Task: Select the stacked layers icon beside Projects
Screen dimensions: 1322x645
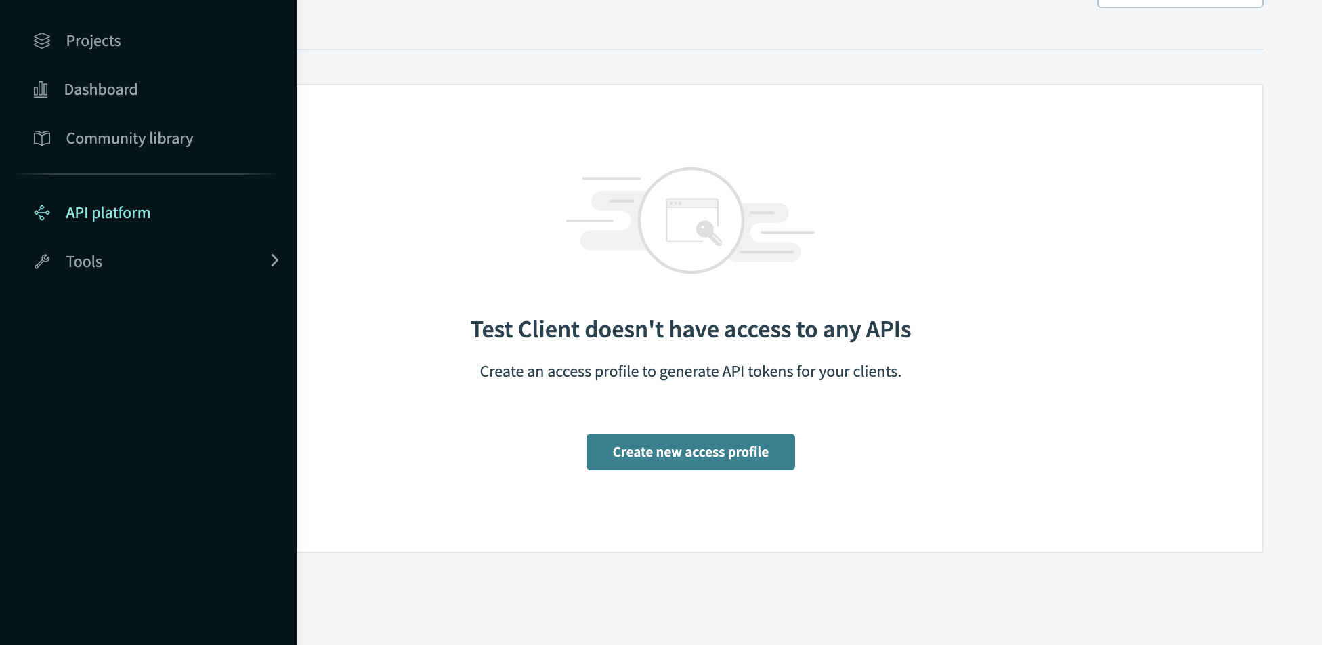Action: tap(41, 41)
